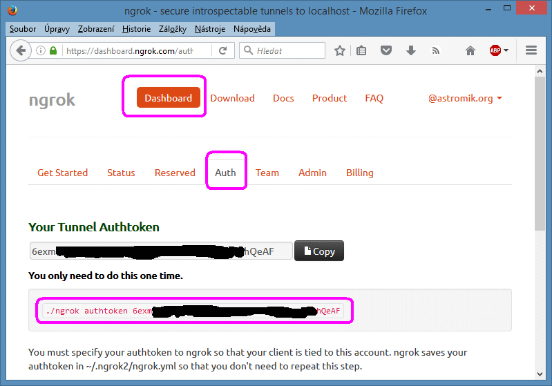552x386 pixels.
Task: Click inside the authtoken text field
Action: coord(161,251)
